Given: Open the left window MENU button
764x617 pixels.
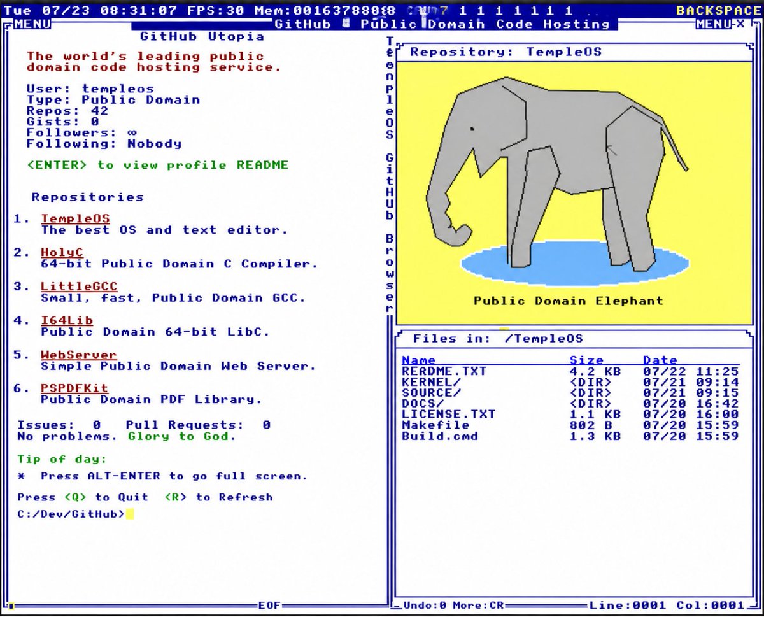Looking at the screenshot, I should tap(34, 24).
